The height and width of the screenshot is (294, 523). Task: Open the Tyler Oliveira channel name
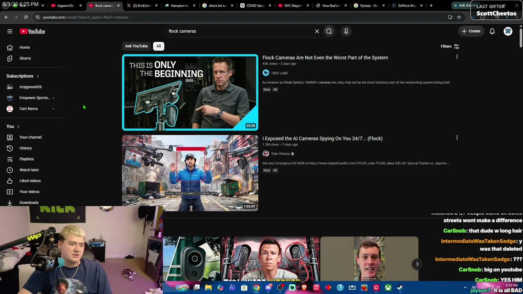[x=280, y=154]
